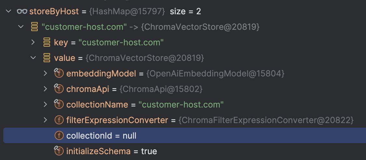
Task: Click the field icon beside chromaApi
Action: point(59,89)
